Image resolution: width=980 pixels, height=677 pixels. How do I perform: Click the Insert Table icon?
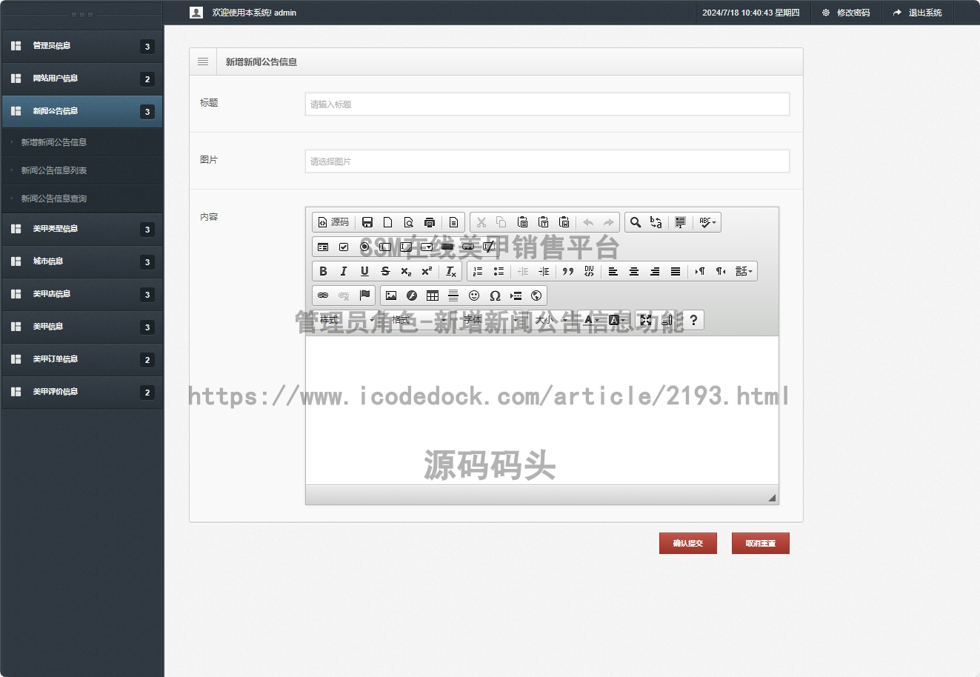coord(433,296)
